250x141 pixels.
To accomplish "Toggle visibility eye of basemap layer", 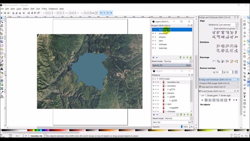I will [153, 48].
